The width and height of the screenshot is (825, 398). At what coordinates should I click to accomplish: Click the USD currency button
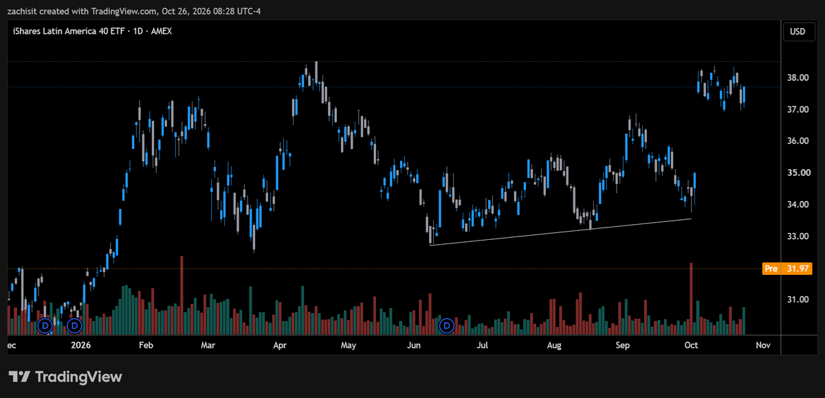coord(797,31)
